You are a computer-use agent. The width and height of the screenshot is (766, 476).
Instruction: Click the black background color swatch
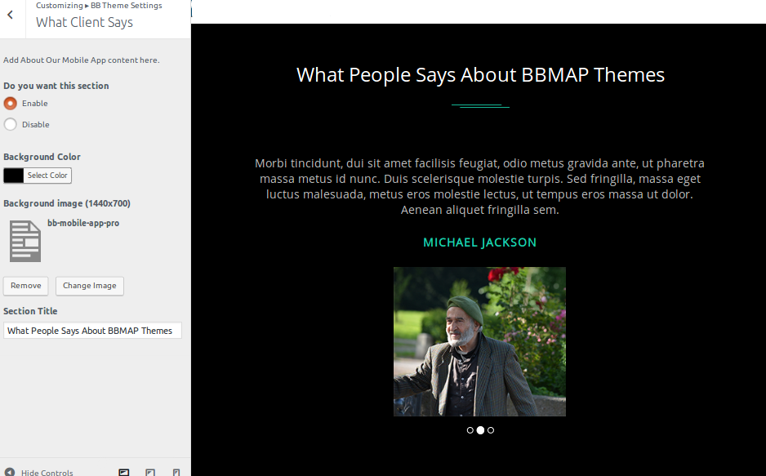(14, 176)
